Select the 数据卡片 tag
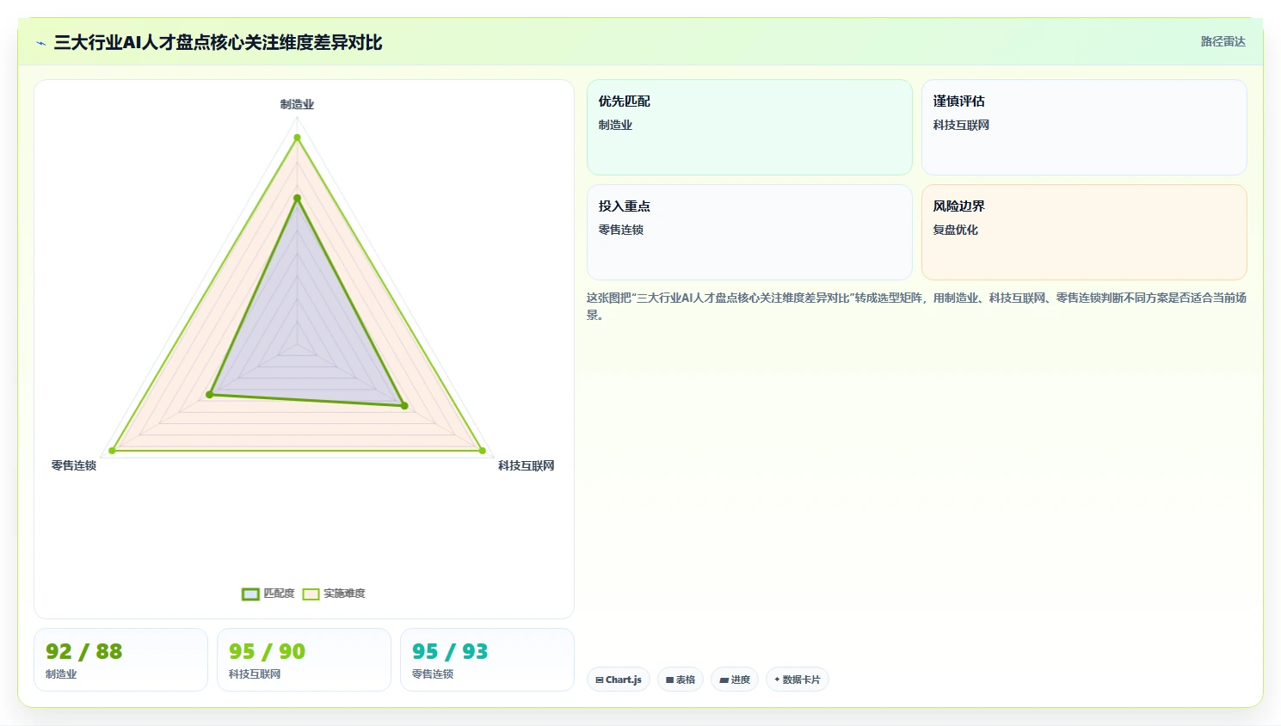The height and width of the screenshot is (726, 1281). pos(798,680)
